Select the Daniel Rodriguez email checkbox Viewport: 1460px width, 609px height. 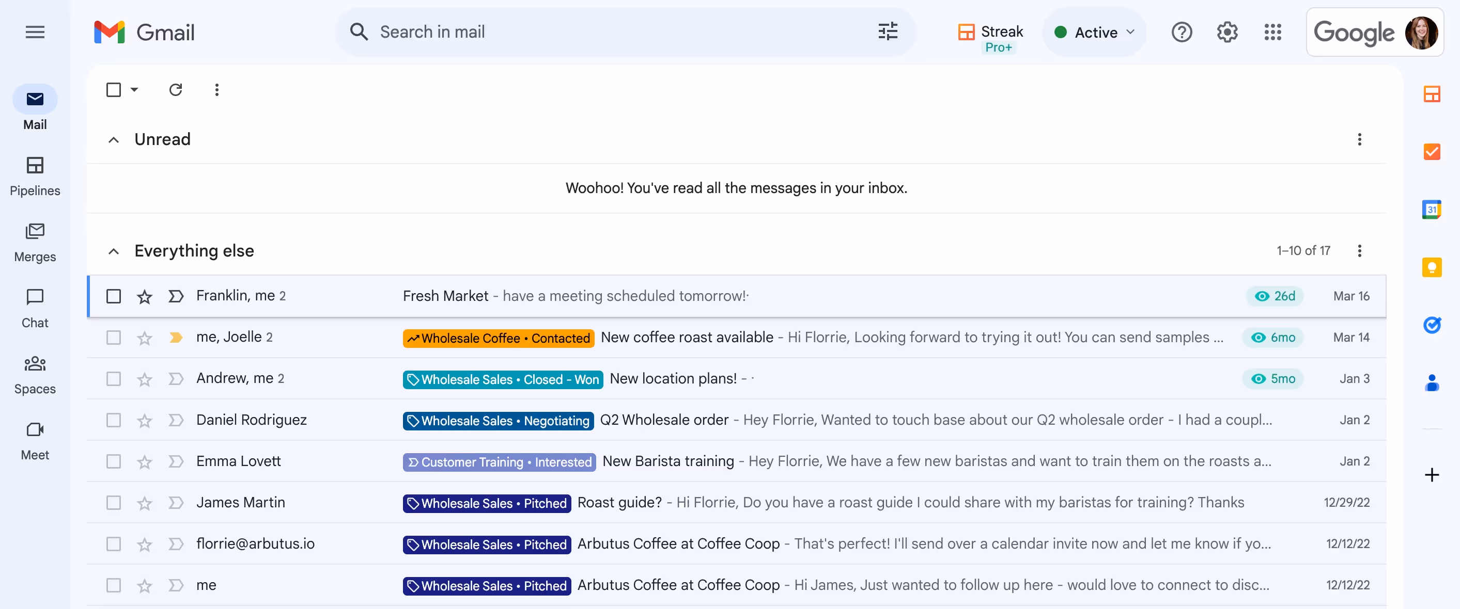tap(113, 420)
